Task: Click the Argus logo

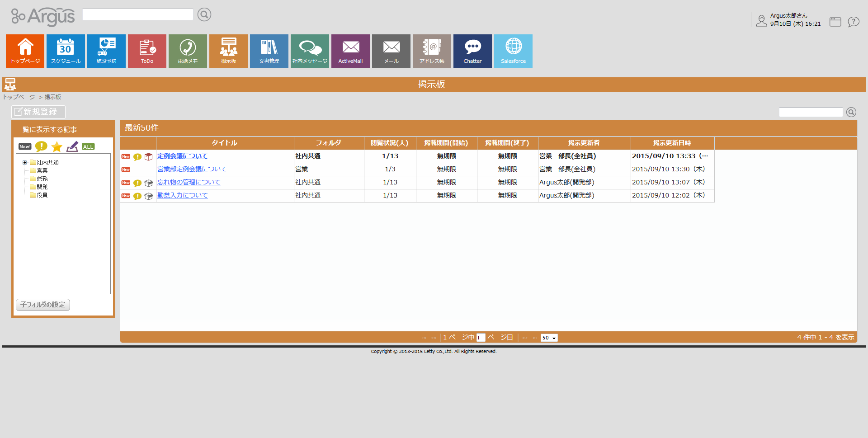Action: [x=43, y=17]
